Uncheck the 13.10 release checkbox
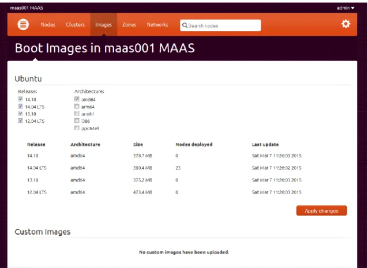368x268 pixels. tap(20, 114)
